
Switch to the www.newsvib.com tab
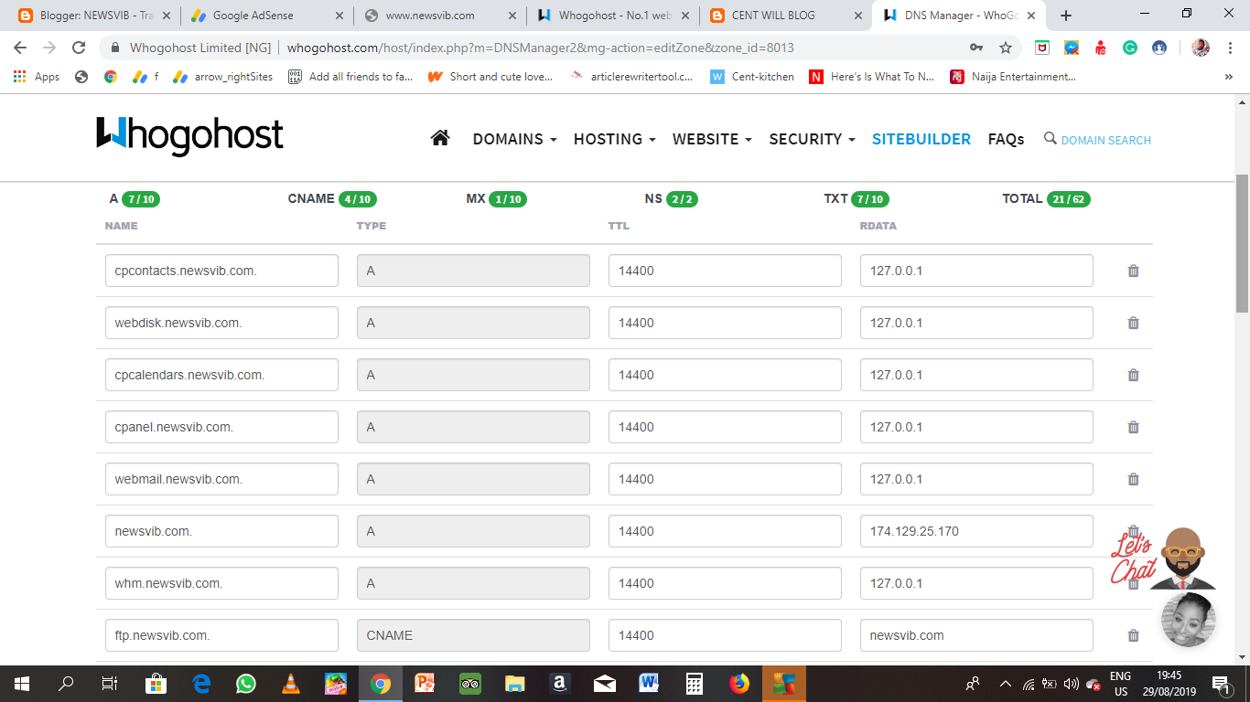[439, 16]
